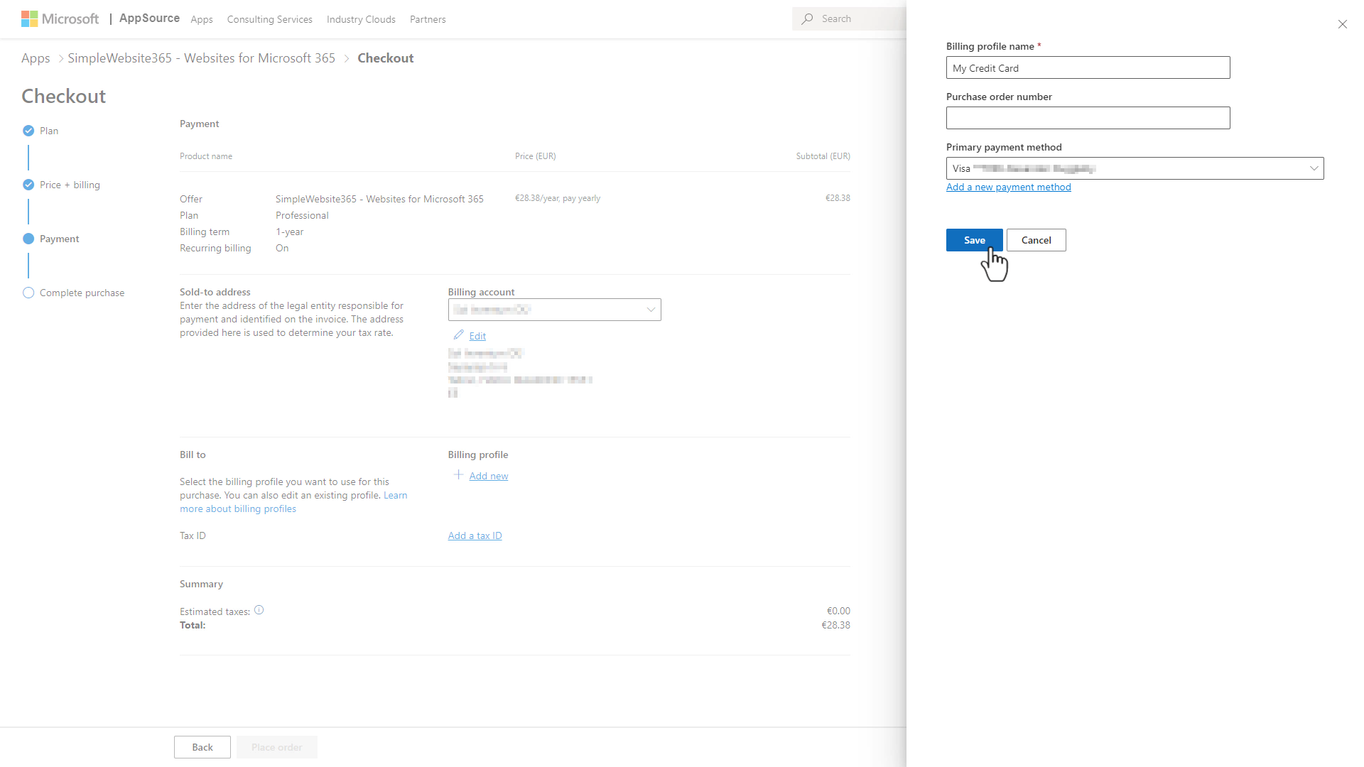This screenshot has width=1364, height=767.
Task: Click the AppSource brand link
Action: [149, 18]
